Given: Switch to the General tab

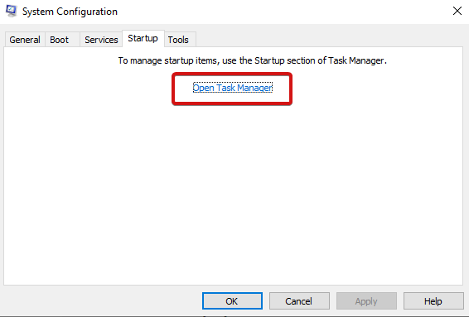Looking at the screenshot, I should 25,40.
